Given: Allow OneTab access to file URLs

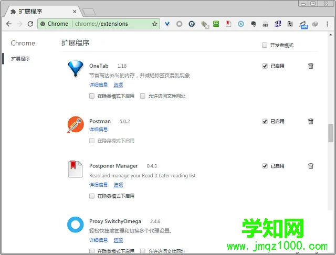Looking at the screenshot, I should click(x=143, y=96).
